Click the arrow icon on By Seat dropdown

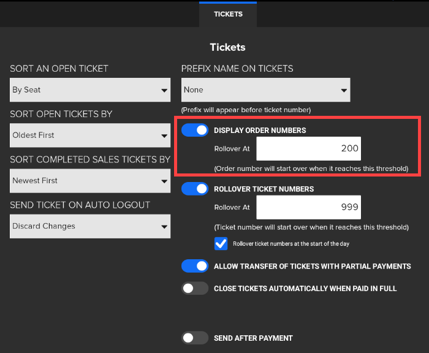[x=164, y=91]
